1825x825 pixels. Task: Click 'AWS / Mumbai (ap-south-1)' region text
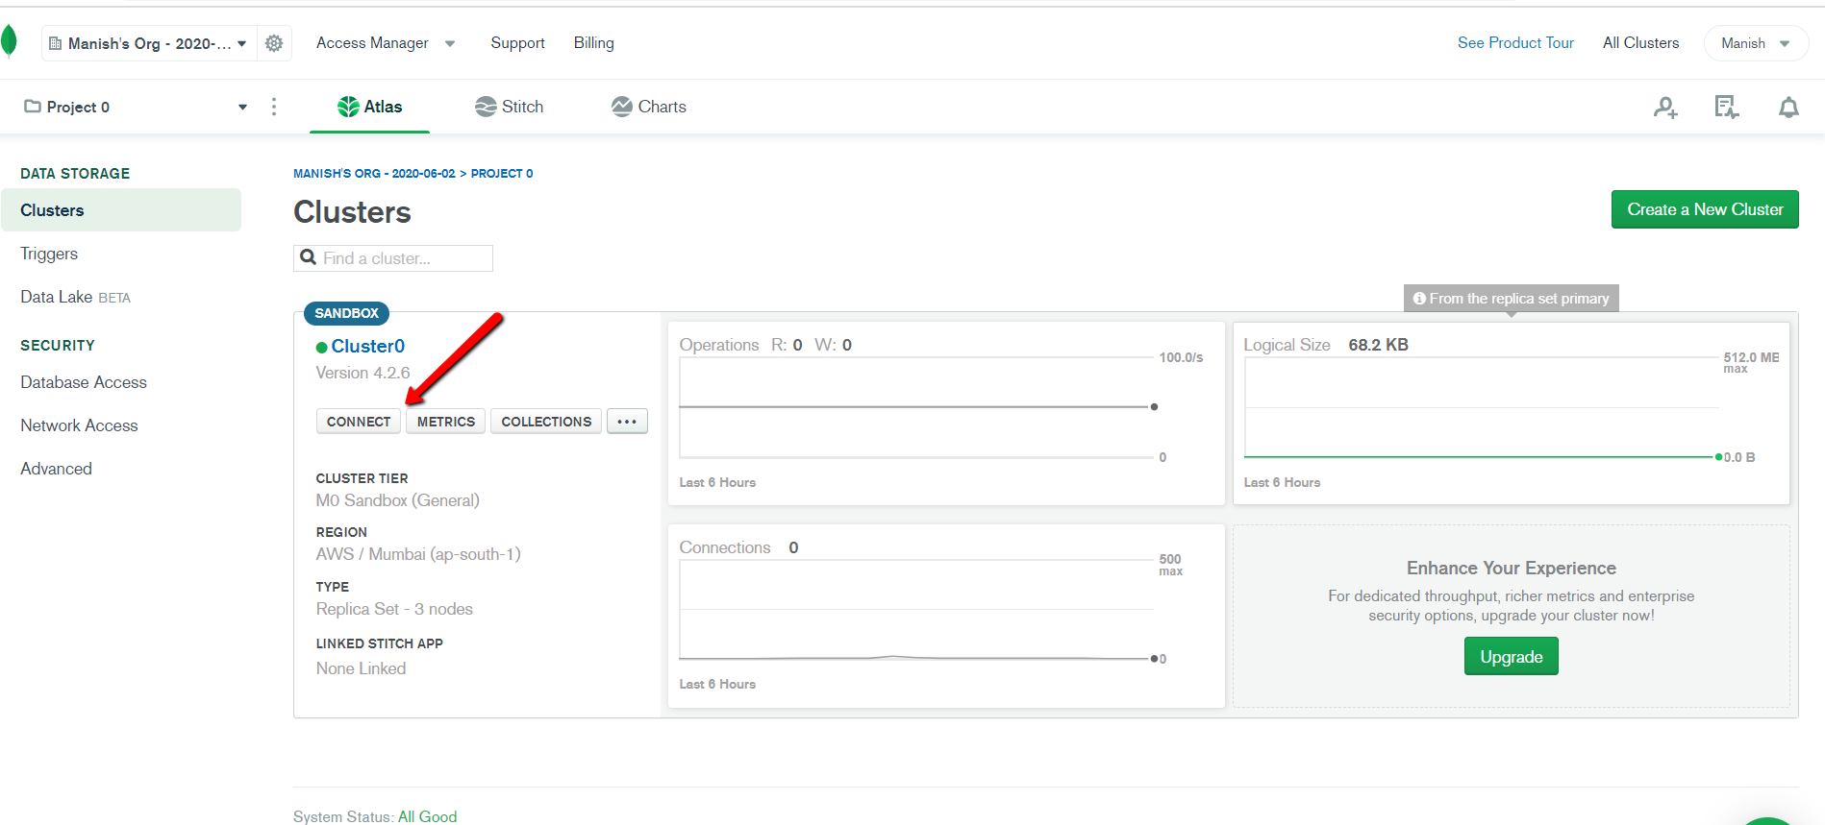[x=418, y=554]
